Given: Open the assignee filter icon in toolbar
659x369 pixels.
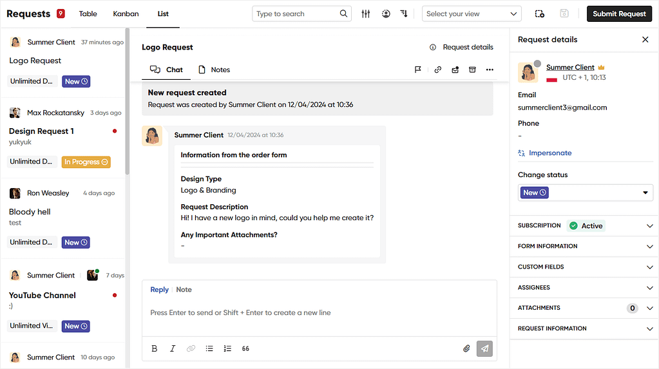Looking at the screenshot, I should coord(386,14).
